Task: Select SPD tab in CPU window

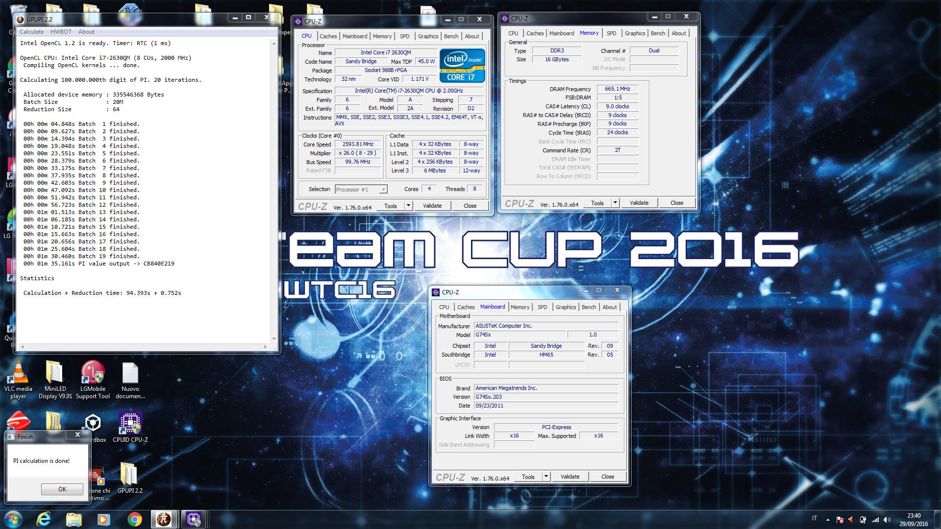Action: [x=404, y=36]
